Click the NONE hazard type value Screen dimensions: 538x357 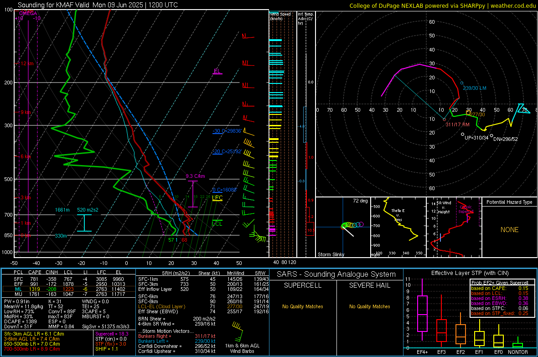(509, 230)
